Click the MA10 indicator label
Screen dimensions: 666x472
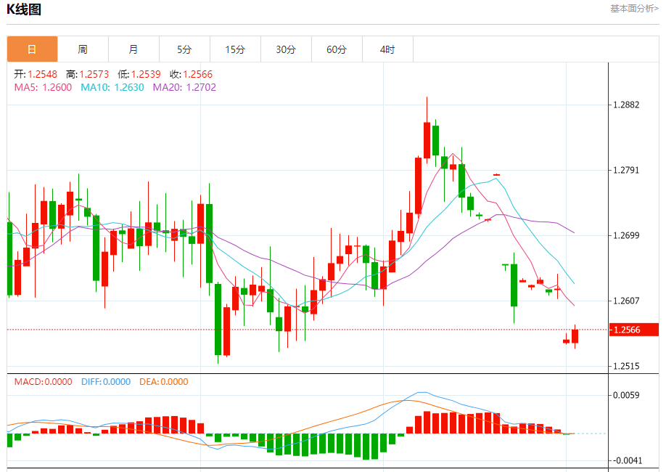(112, 87)
